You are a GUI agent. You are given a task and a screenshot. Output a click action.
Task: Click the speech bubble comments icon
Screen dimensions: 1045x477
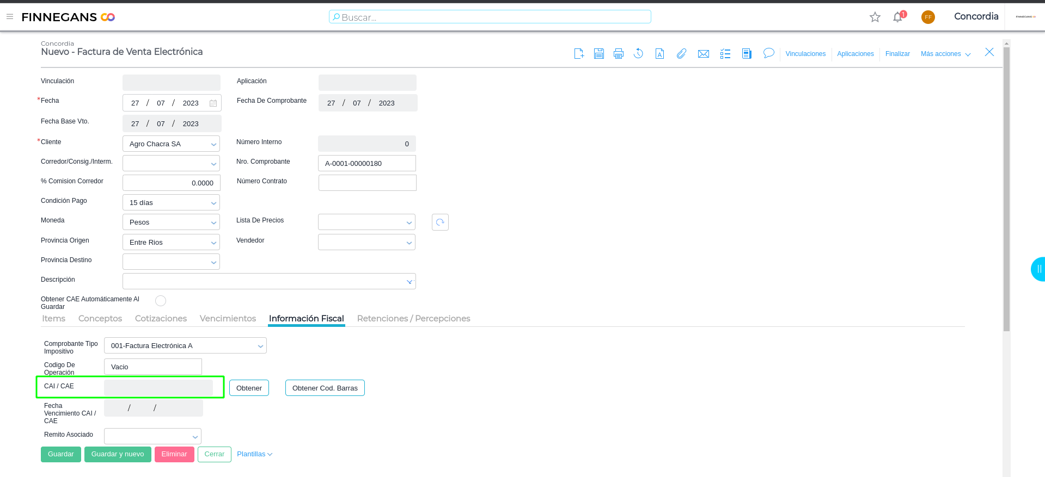(x=768, y=53)
